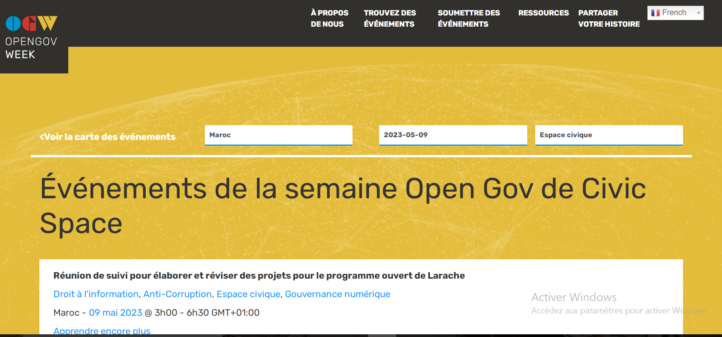Open Partager votre histoire page

(609, 18)
